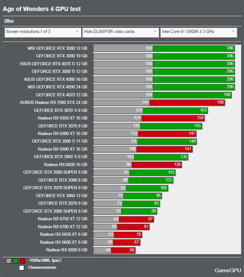The image size is (244, 277).
Task: Click the green 96 fps bar for RTX 3060
Action: (143, 196)
